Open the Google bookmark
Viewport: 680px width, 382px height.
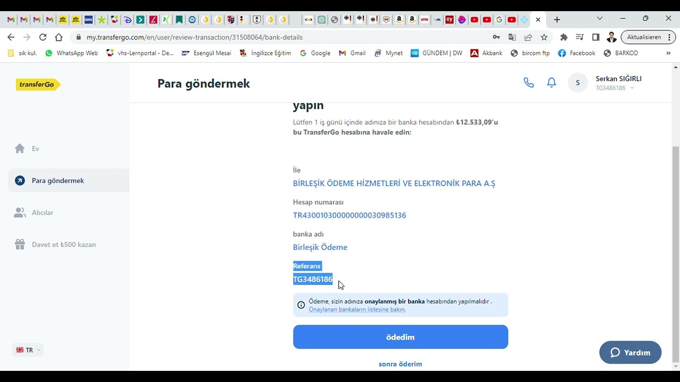tap(315, 53)
